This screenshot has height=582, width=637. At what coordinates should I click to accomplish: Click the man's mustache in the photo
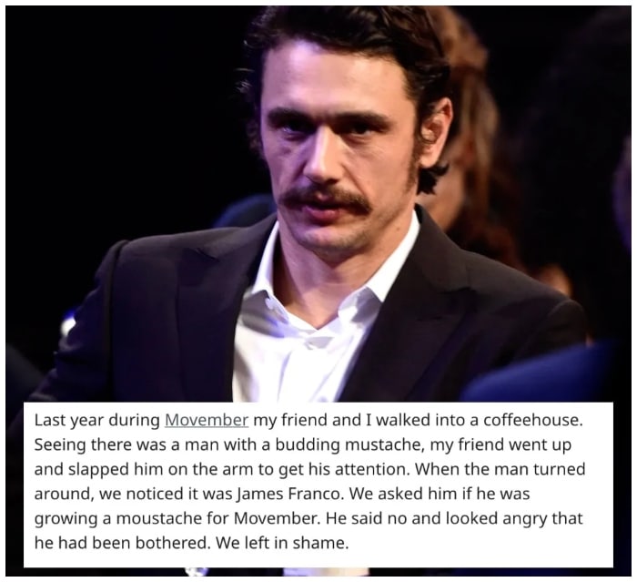[x=322, y=199]
